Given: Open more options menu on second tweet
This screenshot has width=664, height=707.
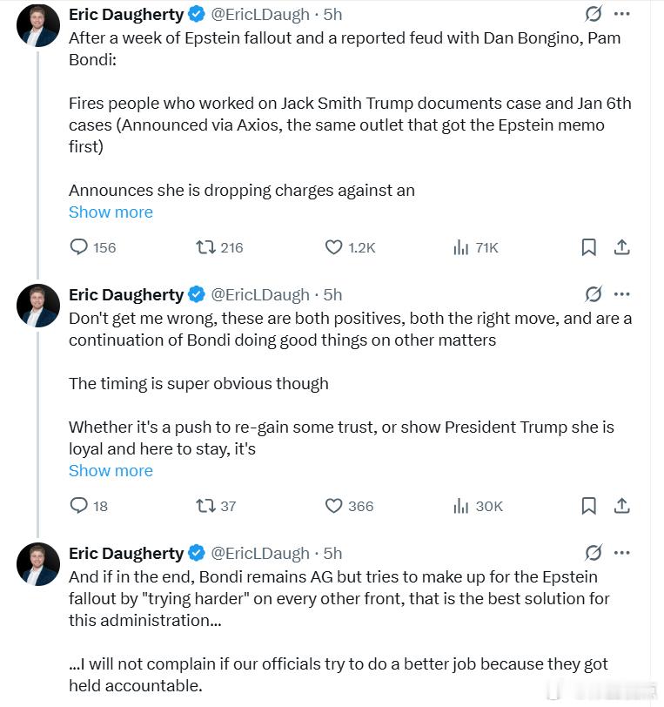Looking at the screenshot, I should [x=621, y=294].
